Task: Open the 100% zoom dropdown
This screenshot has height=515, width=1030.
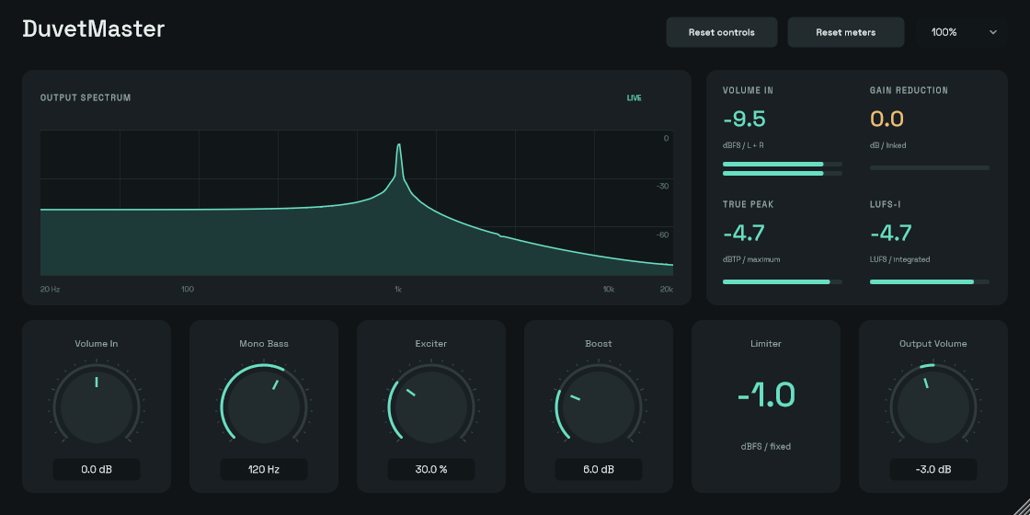Action: pyautogui.click(x=964, y=32)
